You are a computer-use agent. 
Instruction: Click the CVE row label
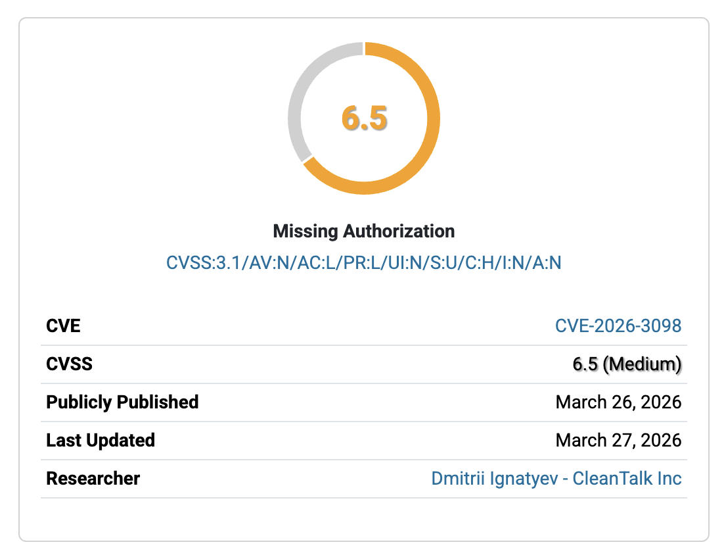coord(63,326)
